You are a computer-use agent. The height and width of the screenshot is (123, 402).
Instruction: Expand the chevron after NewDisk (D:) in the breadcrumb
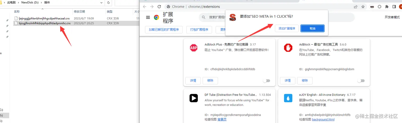click(x=41, y=3)
